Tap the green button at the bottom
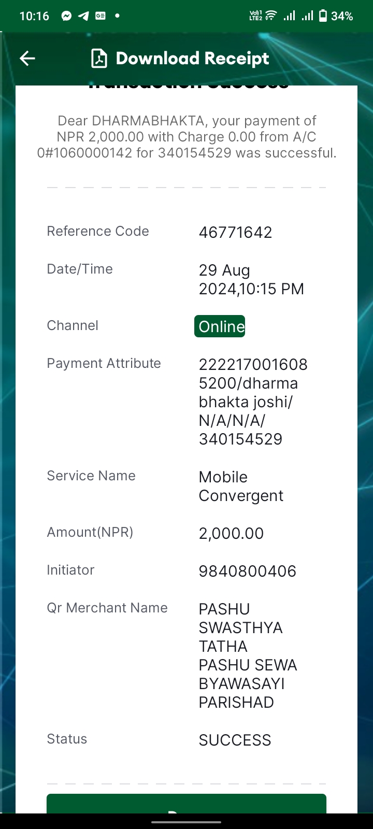 [187, 804]
